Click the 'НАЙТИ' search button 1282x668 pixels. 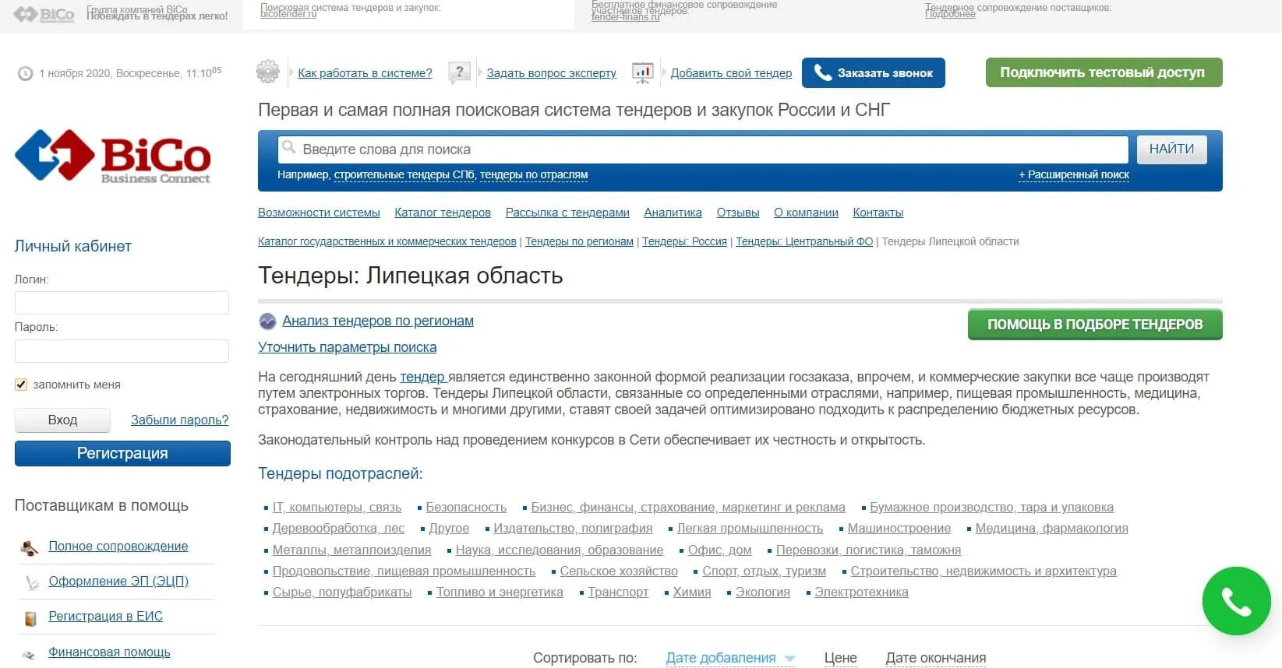pyautogui.click(x=1171, y=149)
